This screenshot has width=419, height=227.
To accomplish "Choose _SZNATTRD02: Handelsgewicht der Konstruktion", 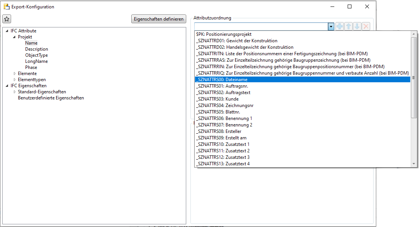I will 303,47.
